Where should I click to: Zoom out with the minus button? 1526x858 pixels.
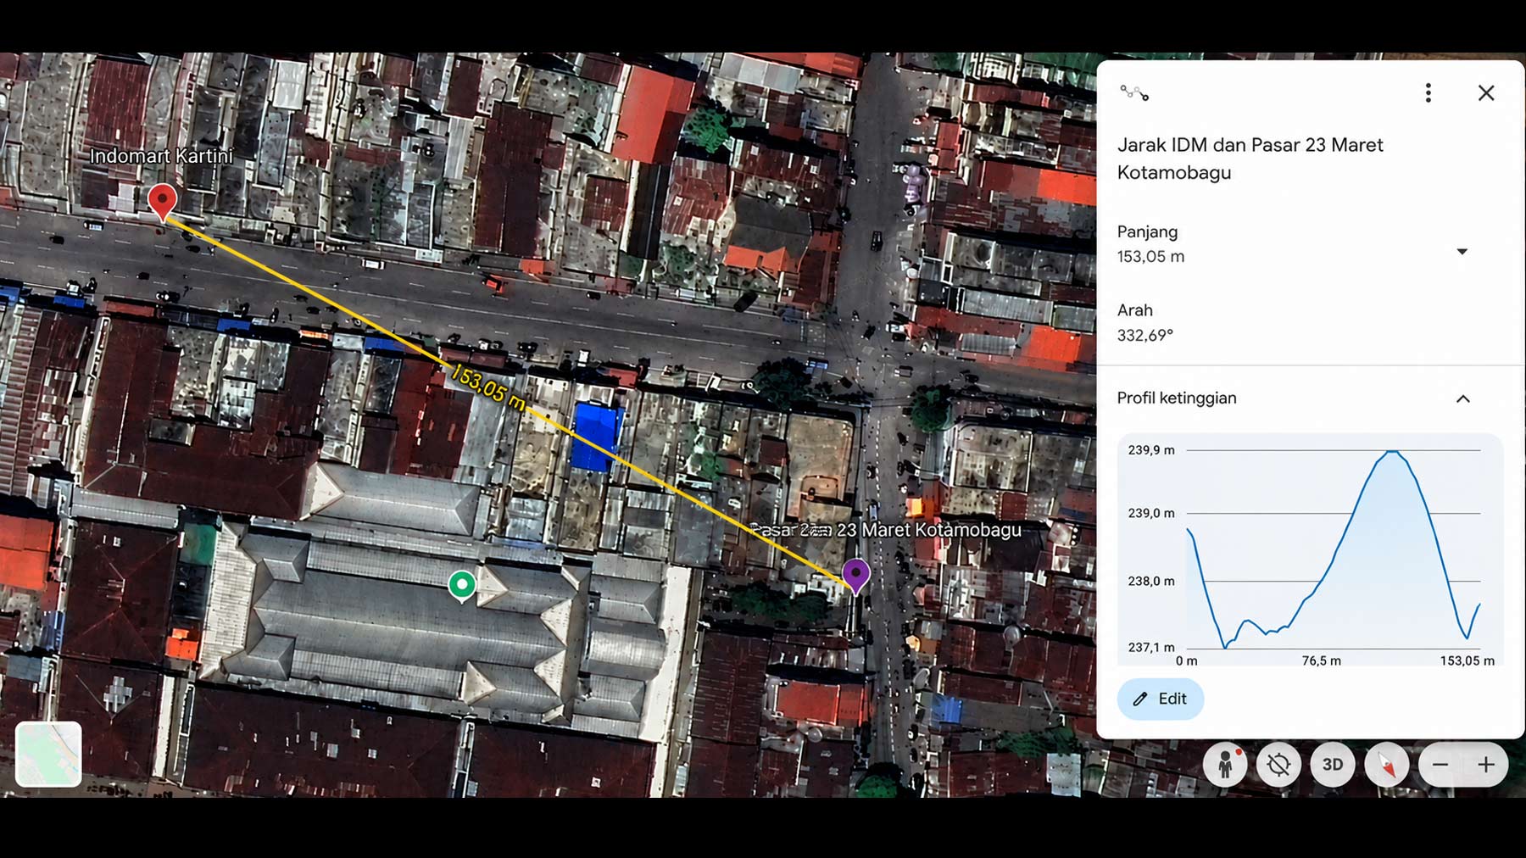[x=1440, y=764]
